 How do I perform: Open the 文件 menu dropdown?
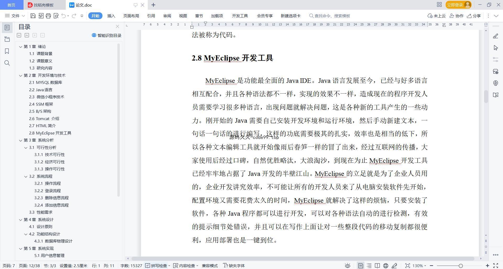(15, 16)
